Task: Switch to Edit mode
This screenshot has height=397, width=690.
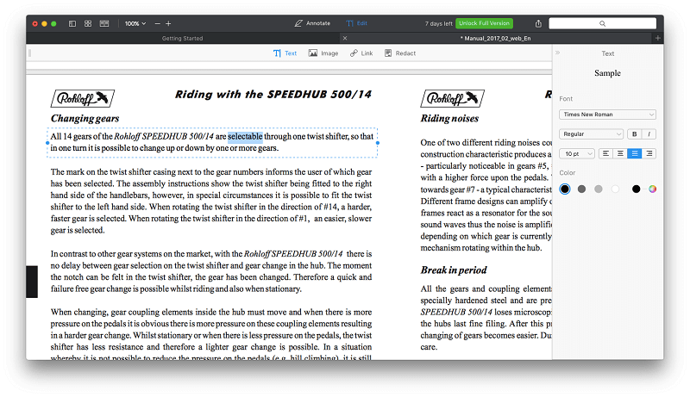Action: (x=356, y=23)
